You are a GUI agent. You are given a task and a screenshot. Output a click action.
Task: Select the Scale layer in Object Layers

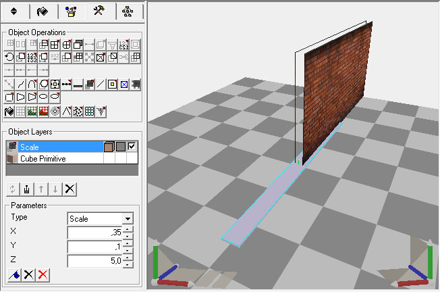click(47, 146)
